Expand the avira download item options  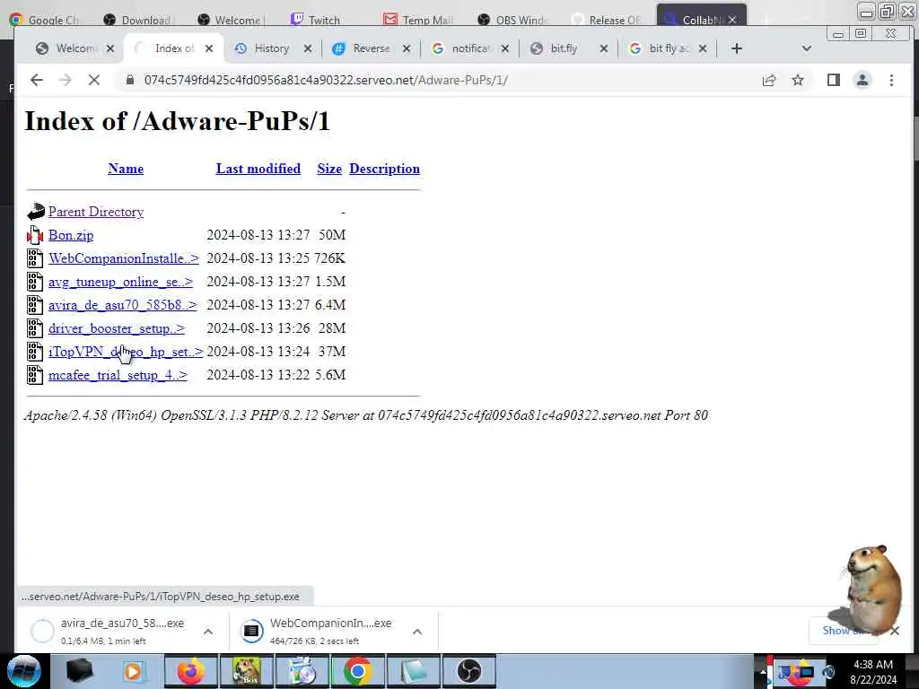(x=208, y=632)
